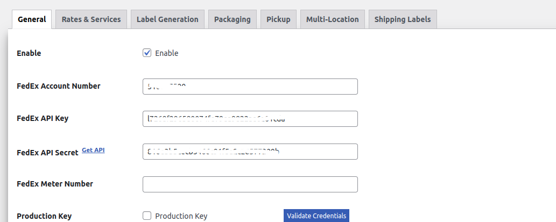Image resolution: width=556 pixels, height=222 pixels.
Task: Focus the FedEx API Key text box
Action: [250, 119]
